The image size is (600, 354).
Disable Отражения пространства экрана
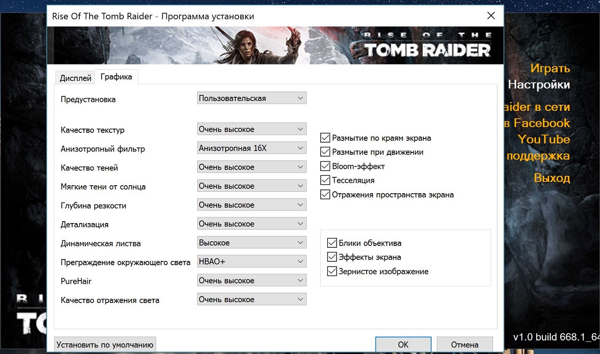coord(325,195)
